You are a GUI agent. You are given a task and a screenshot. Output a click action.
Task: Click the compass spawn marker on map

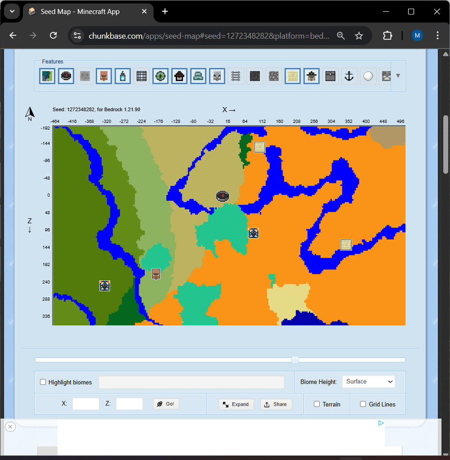(222, 196)
